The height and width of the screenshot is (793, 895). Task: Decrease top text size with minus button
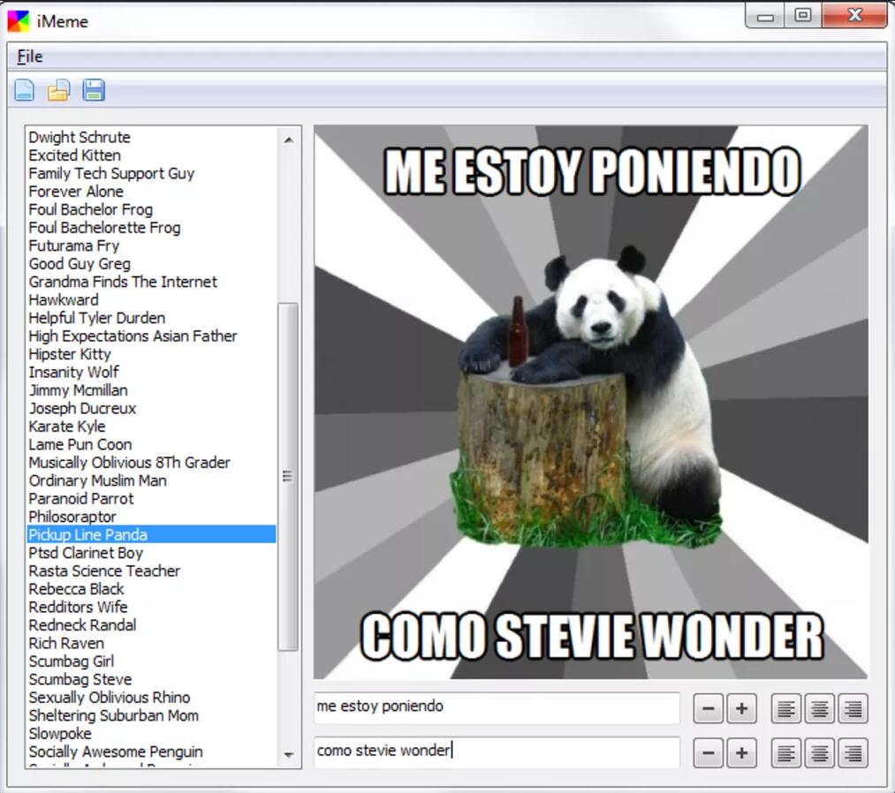click(709, 708)
